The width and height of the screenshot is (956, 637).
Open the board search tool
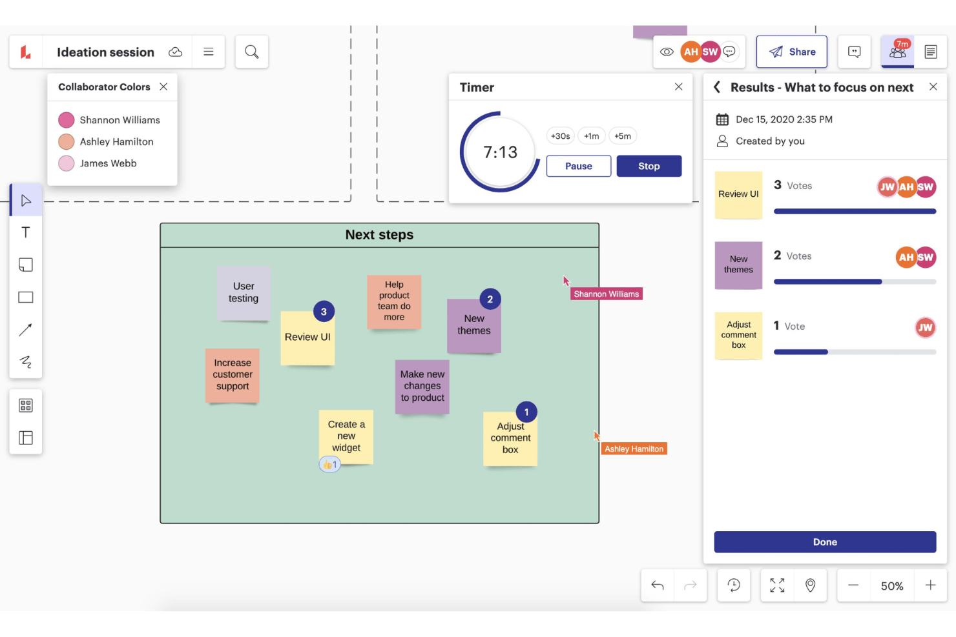coord(252,52)
